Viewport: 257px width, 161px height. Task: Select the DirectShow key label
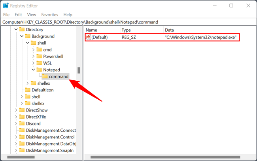[37, 110]
